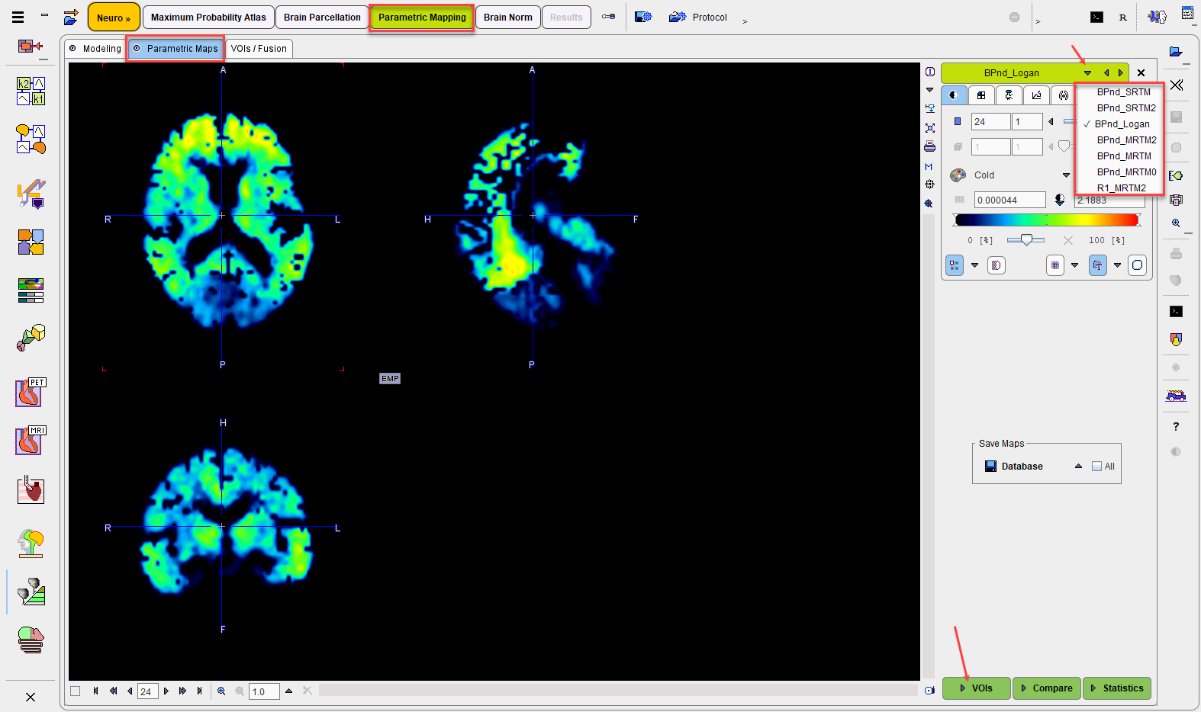Click the horizontal scrollbar below the viewer
Screen dimensions: 1201x712
pyautogui.click(x=618, y=691)
